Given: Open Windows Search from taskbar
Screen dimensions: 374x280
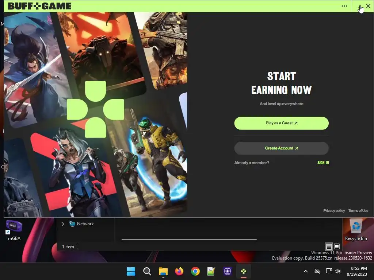Looking at the screenshot, I should coord(147,271).
